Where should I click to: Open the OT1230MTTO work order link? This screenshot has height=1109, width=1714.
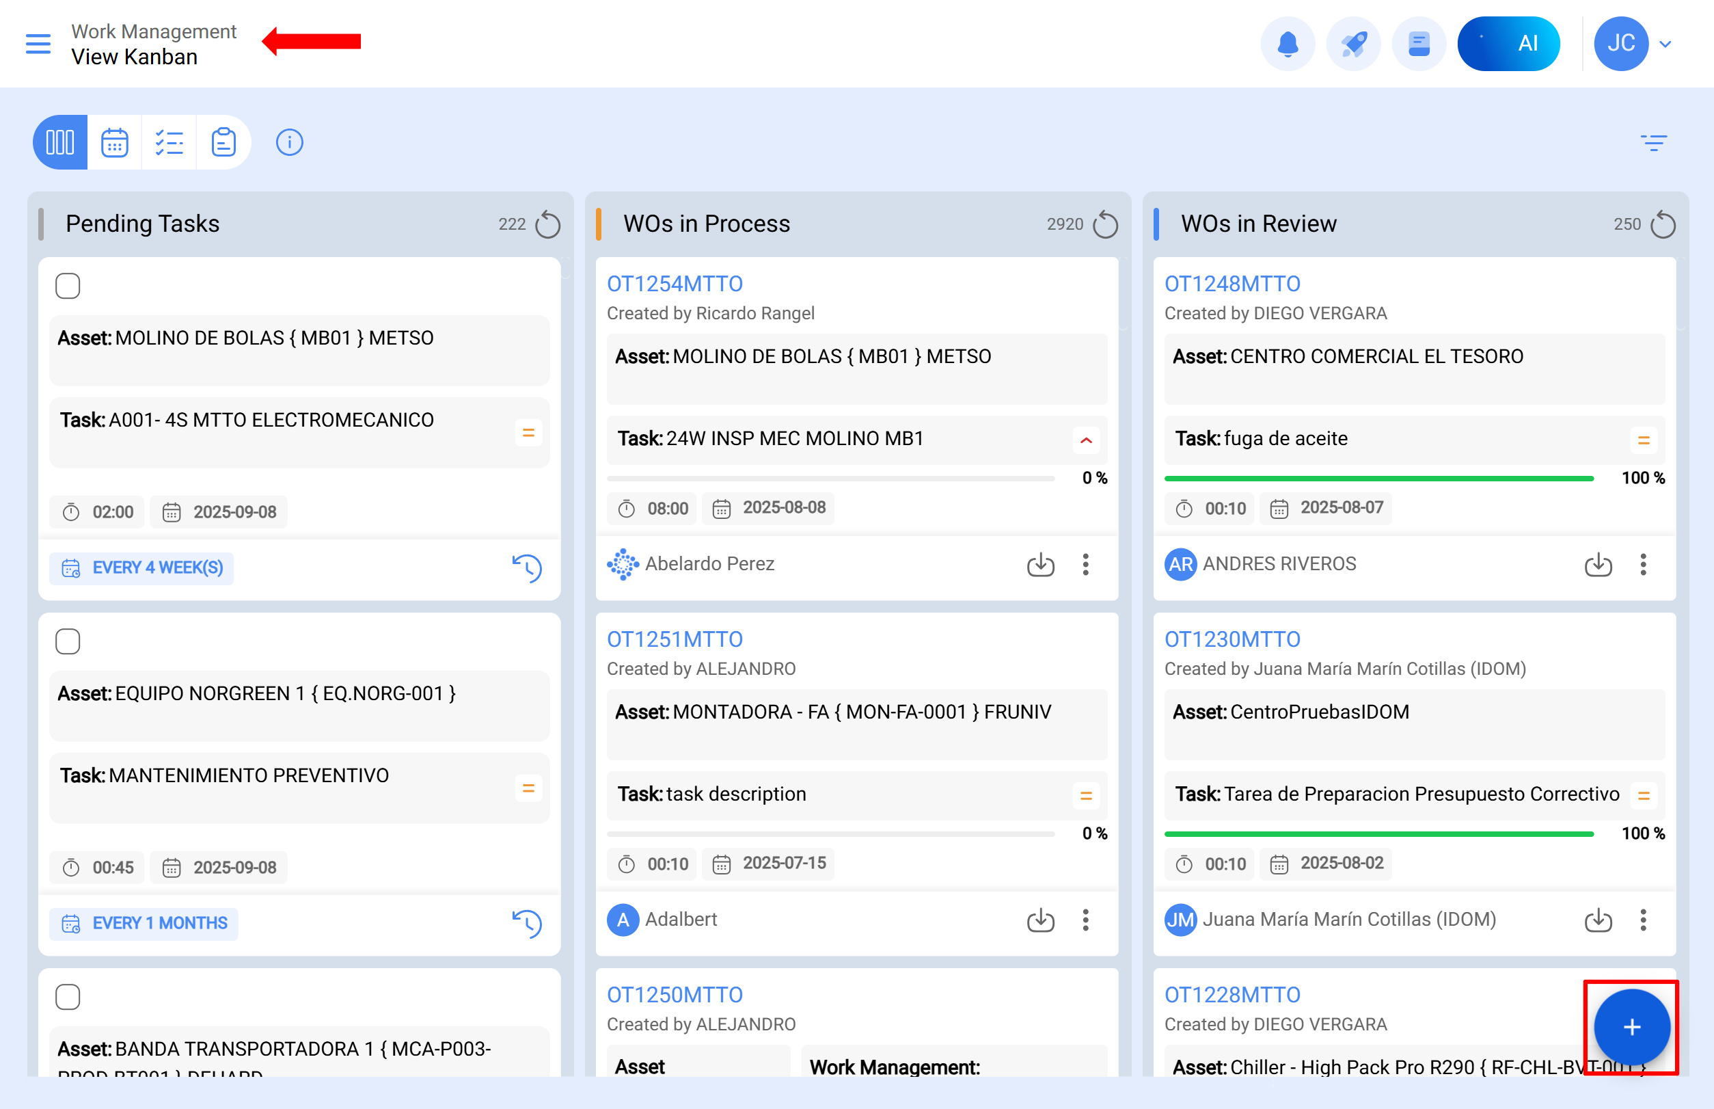tap(1232, 639)
